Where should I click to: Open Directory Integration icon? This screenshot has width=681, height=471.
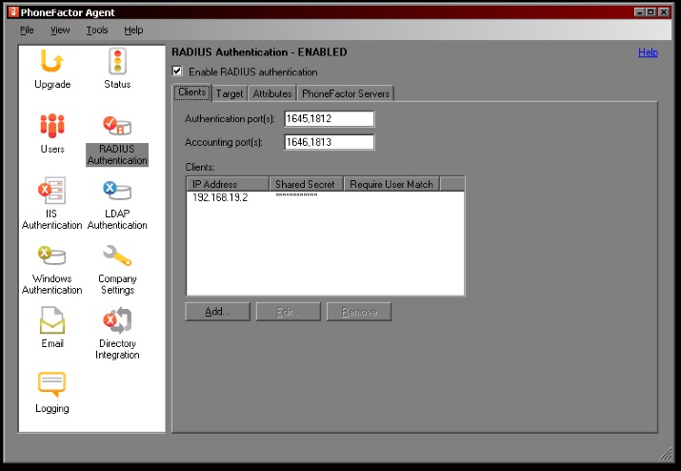pyautogui.click(x=117, y=322)
